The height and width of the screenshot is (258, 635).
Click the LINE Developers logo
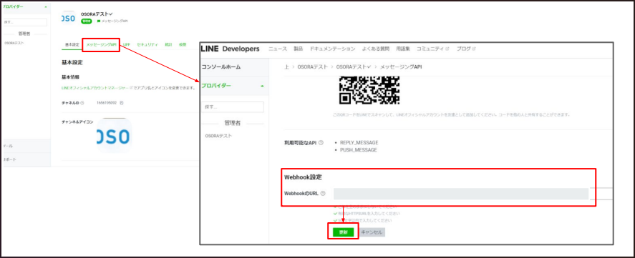click(x=230, y=49)
